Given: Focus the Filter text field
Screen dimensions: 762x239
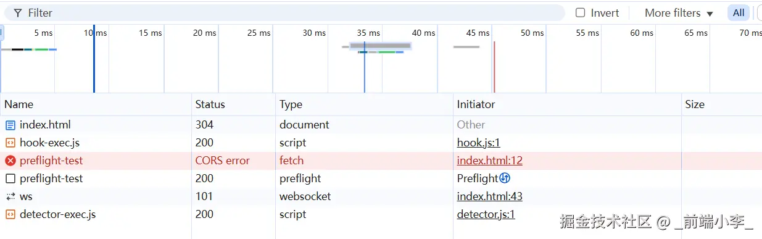Looking at the screenshot, I should pos(290,13).
